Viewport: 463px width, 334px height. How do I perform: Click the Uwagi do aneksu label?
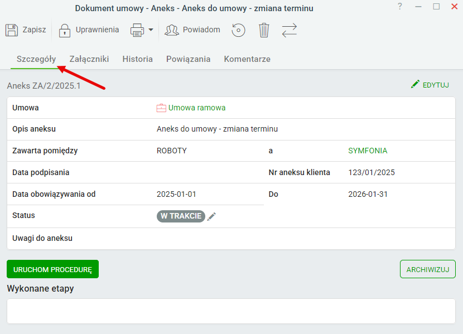(x=42, y=239)
